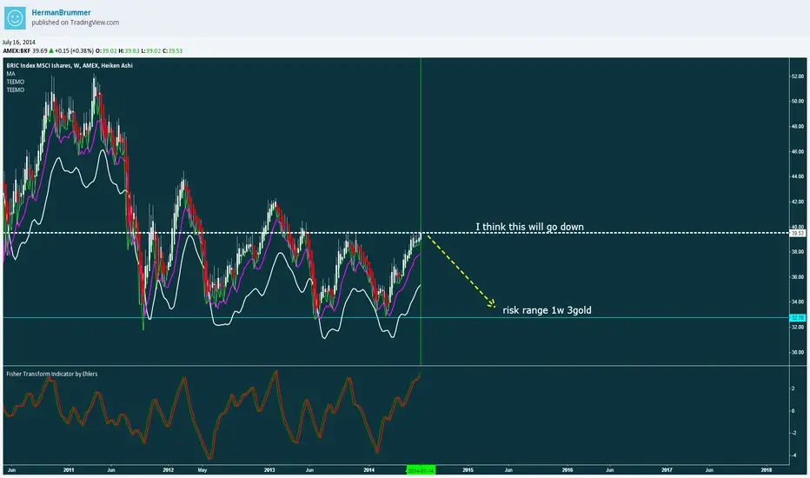810x478 pixels.
Task: Click the 2011 label on time axis
Action: click(x=69, y=470)
